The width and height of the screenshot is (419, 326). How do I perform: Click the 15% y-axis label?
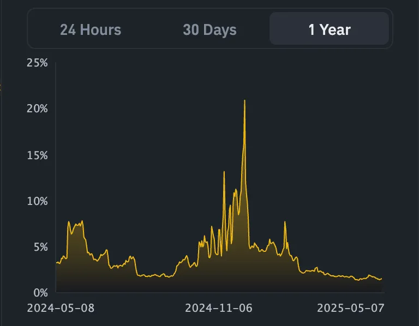tap(38, 155)
